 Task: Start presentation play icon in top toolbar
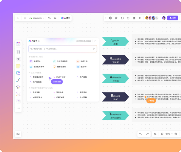coord(111,18)
